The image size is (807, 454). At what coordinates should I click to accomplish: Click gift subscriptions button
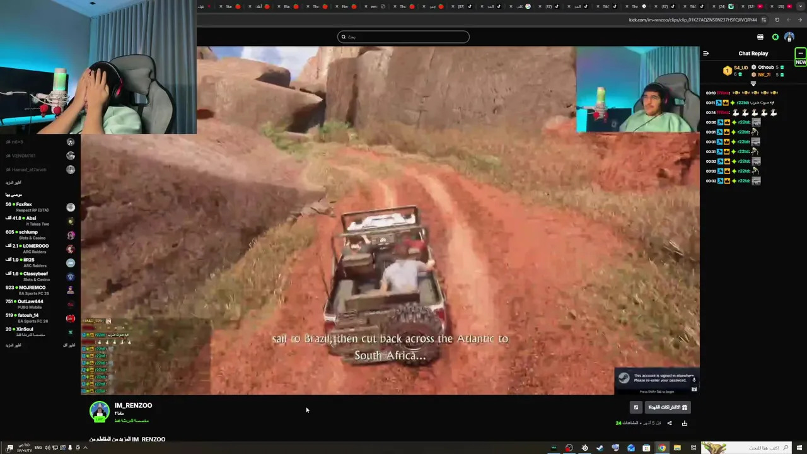(x=668, y=407)
